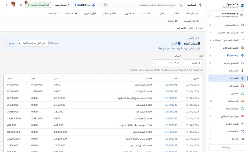This screenshot has width=248, height=152.
Task: Open the كل الحسابات account dropdown
Action: click(166, 63)
